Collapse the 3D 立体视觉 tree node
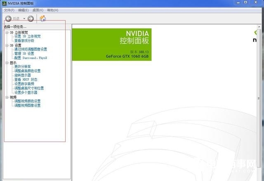Image resolution: width=264 pixels, height=181 pixels. point(7,32)
